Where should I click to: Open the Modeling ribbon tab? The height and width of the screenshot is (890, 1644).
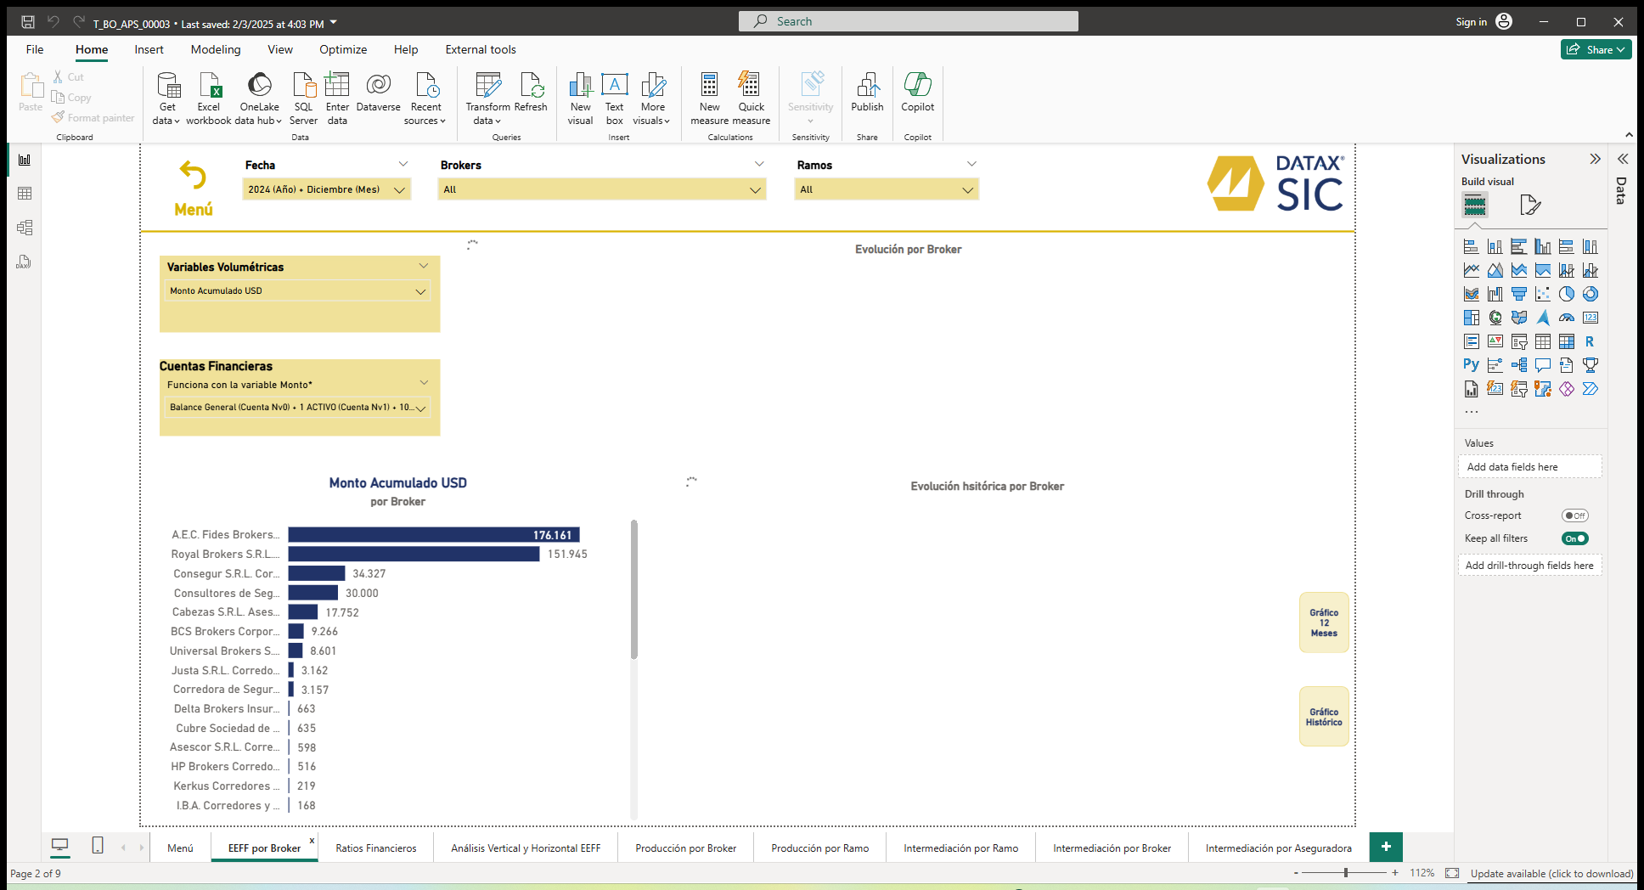pos(216,49)
